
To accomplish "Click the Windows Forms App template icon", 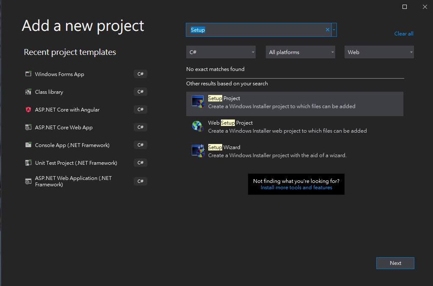I will coord(28,74).
